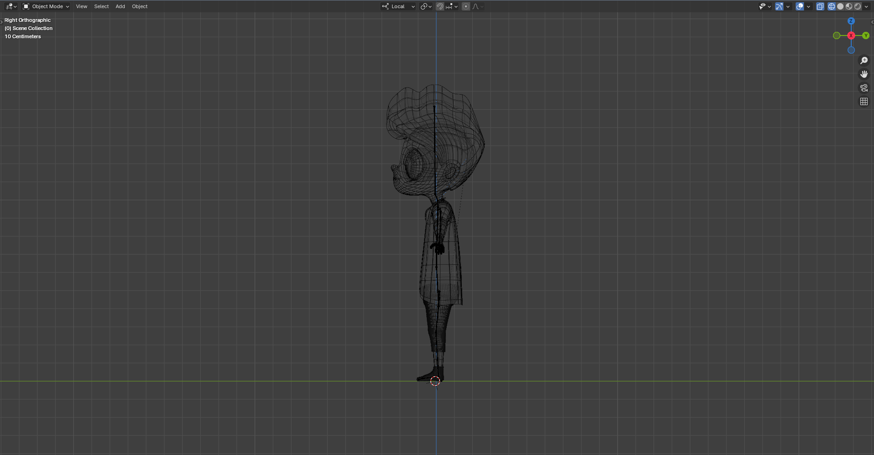
Task: Click the negative Y axis circle on gizmo
Action: point(837,35)
